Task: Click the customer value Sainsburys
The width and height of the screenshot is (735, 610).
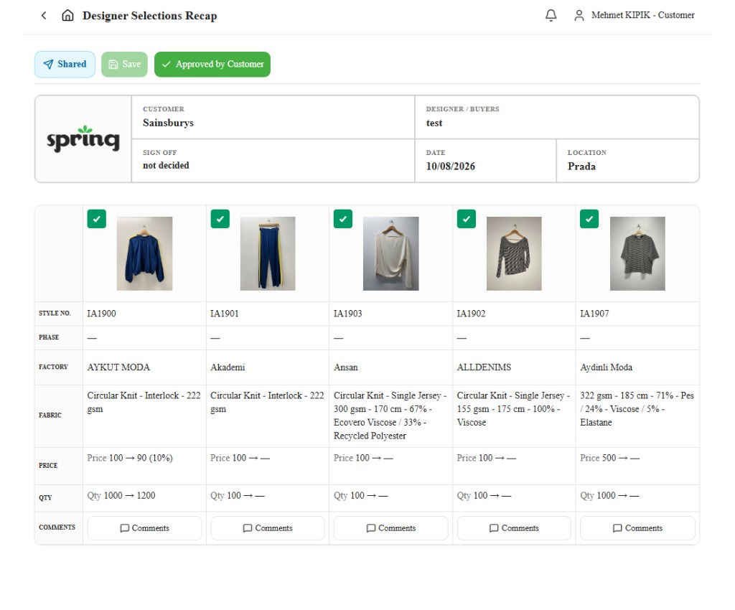Action: coord(168,123)
